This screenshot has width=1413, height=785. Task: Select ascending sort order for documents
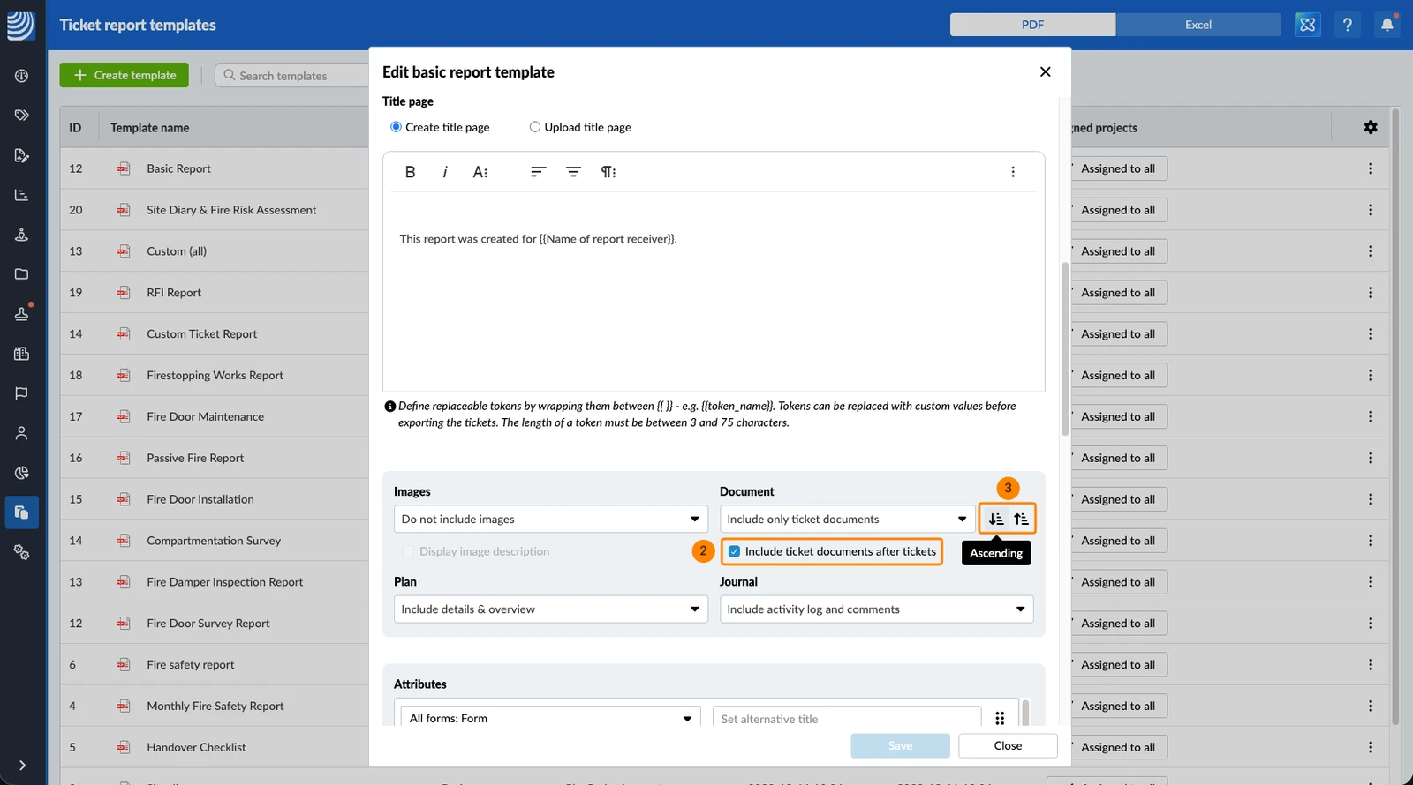996,519
